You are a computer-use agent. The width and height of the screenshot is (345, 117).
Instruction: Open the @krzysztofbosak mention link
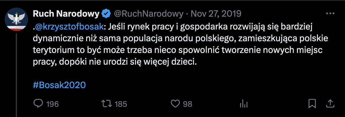coord(69,26)
